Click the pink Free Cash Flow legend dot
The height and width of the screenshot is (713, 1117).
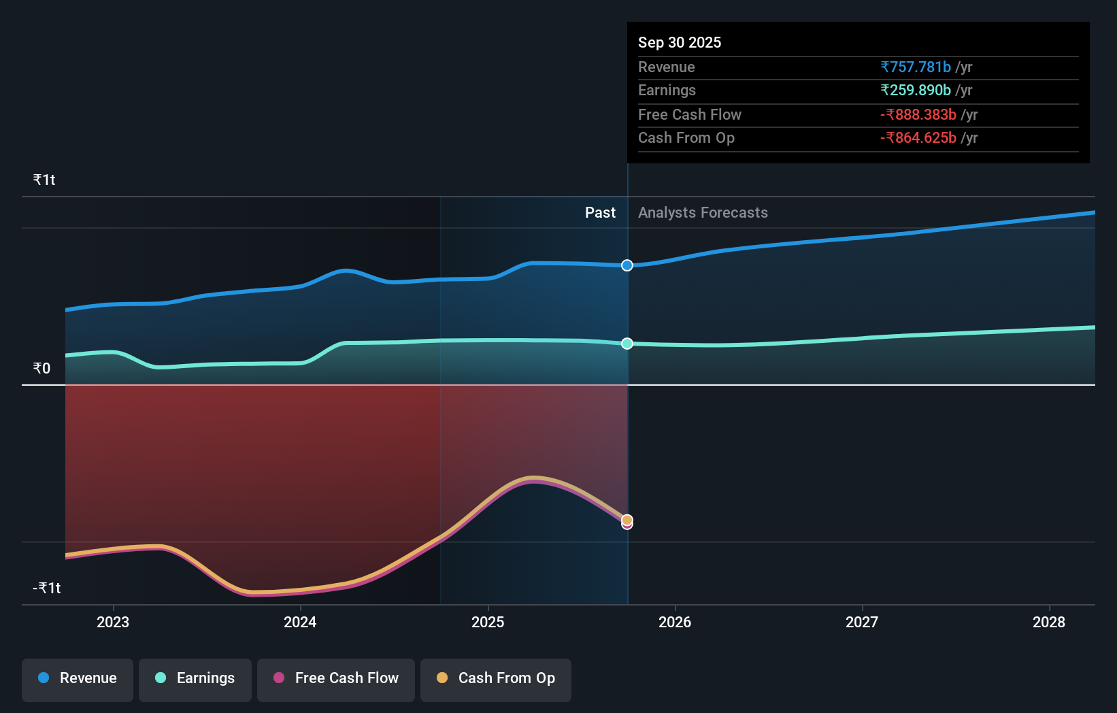(x=278, y=678)
